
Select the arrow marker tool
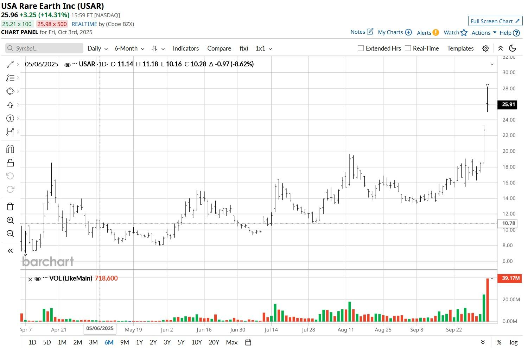click(10, 105)
